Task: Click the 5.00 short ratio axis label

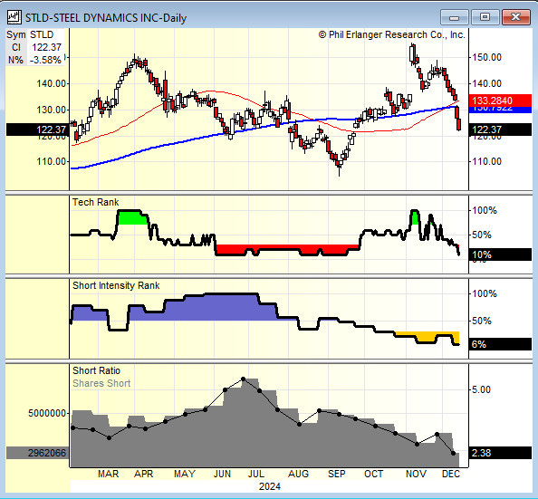Action: 481,389
